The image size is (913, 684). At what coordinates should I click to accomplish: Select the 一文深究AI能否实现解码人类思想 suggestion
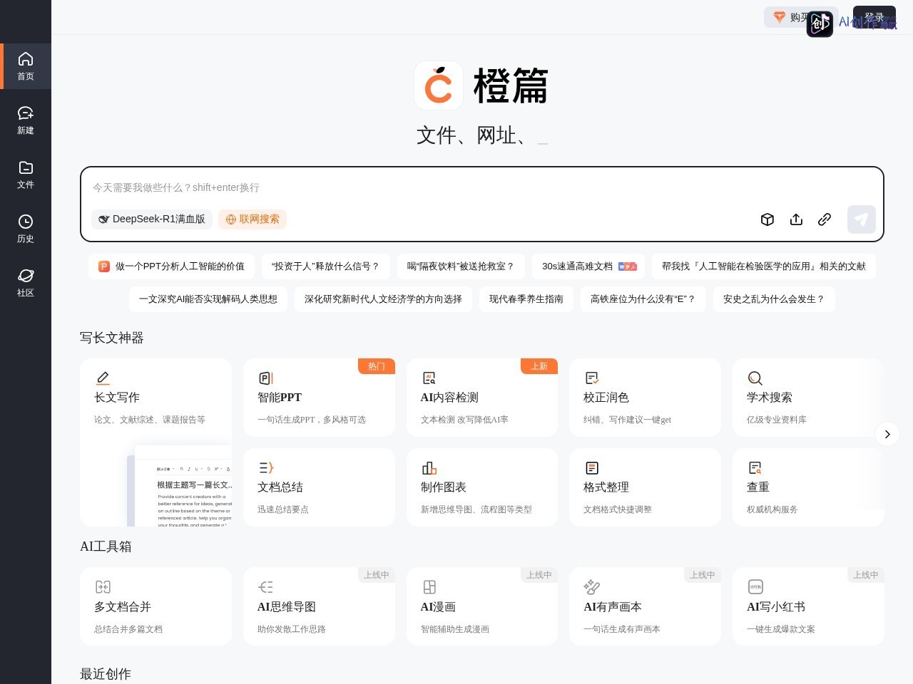coord(208,299)
